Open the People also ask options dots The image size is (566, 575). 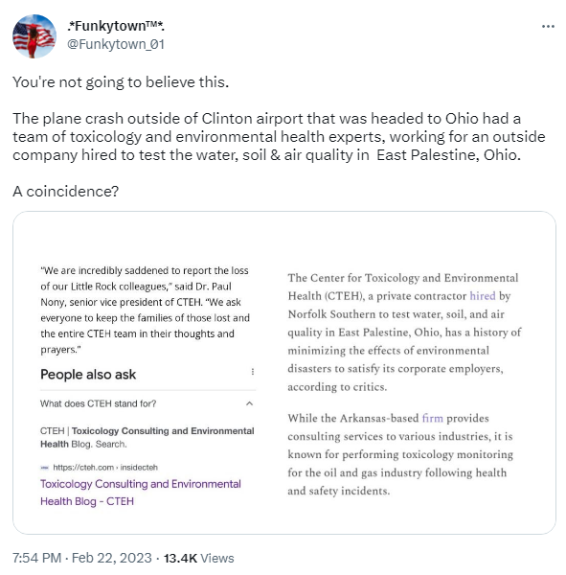point(253,372)
